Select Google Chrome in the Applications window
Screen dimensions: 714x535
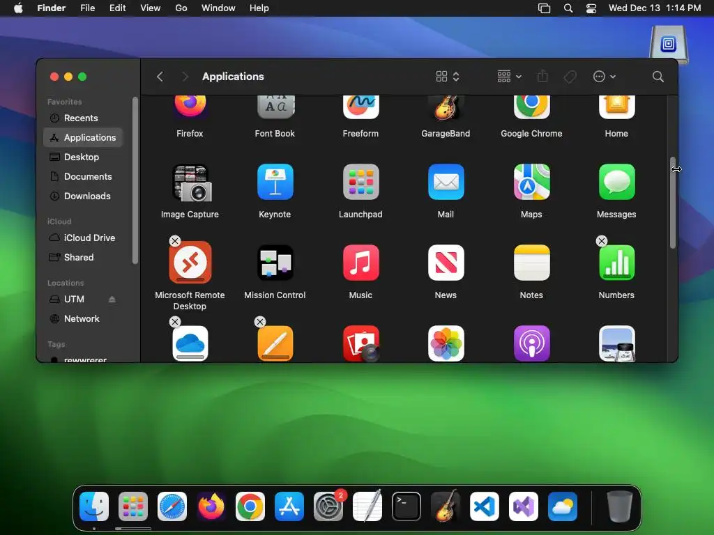point(531,107)
